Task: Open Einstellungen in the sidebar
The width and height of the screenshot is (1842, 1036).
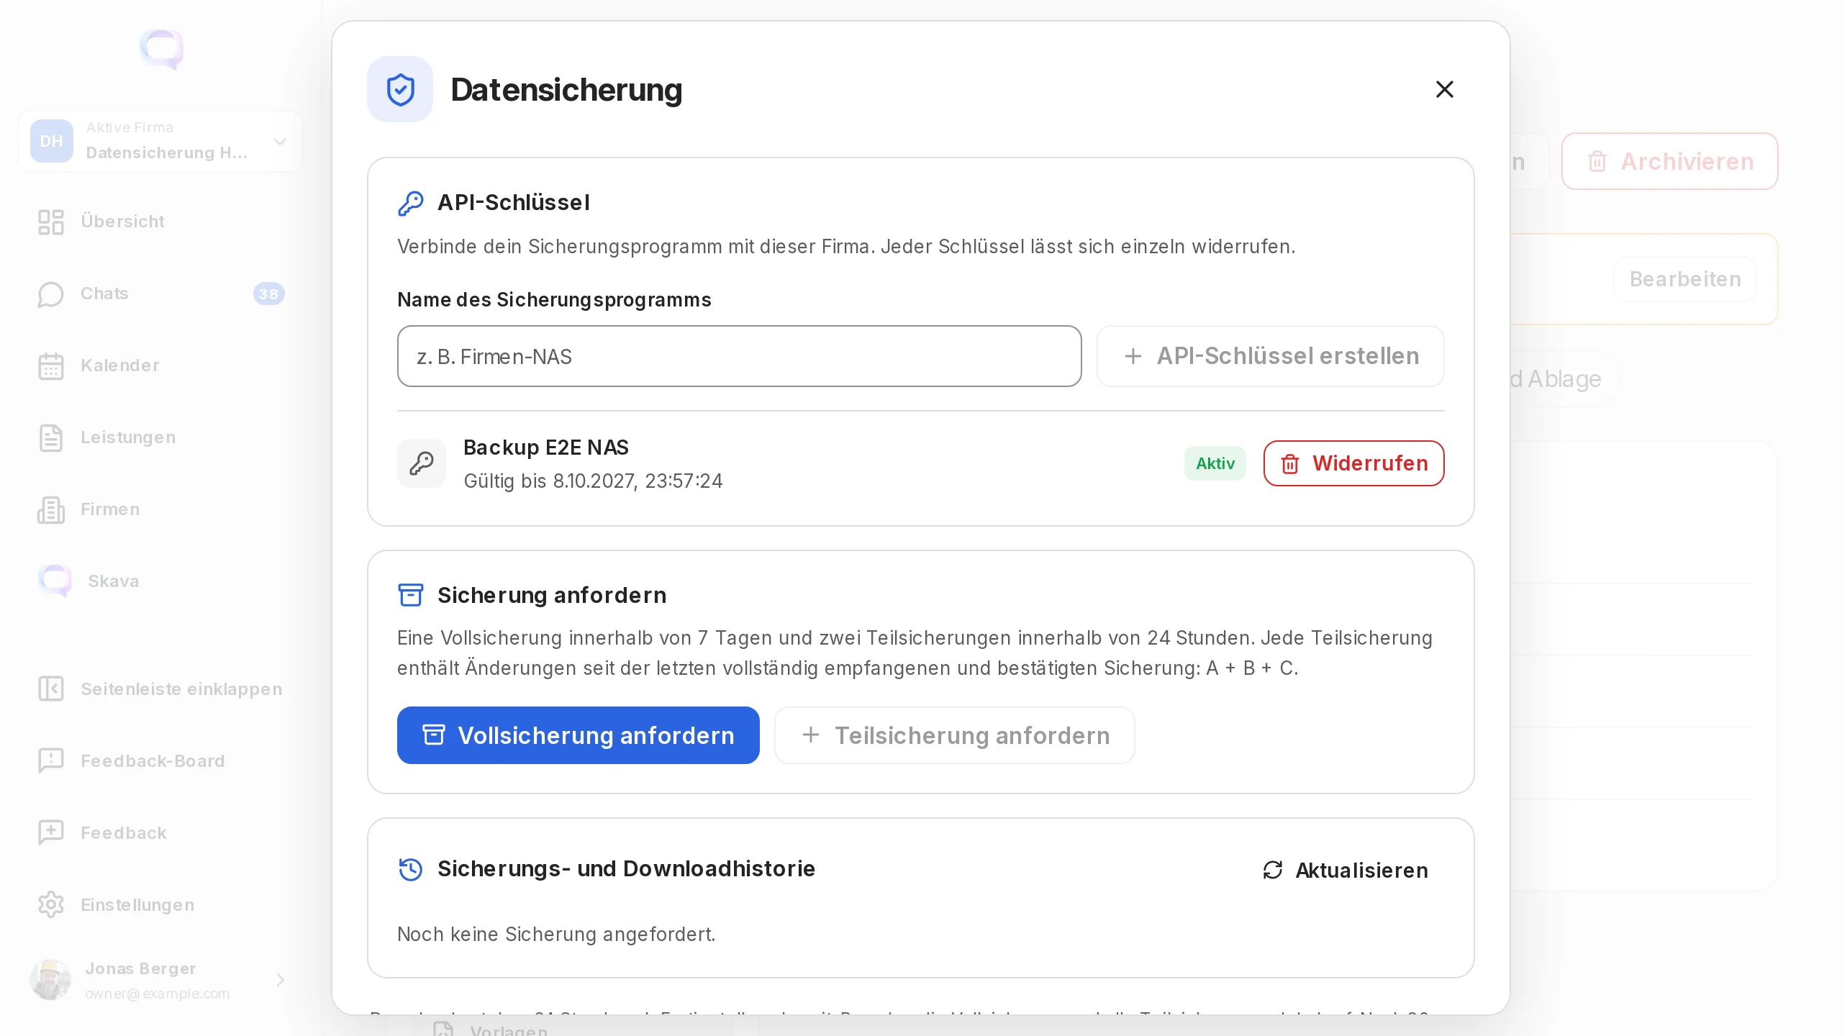Action: tap(160, 905)
